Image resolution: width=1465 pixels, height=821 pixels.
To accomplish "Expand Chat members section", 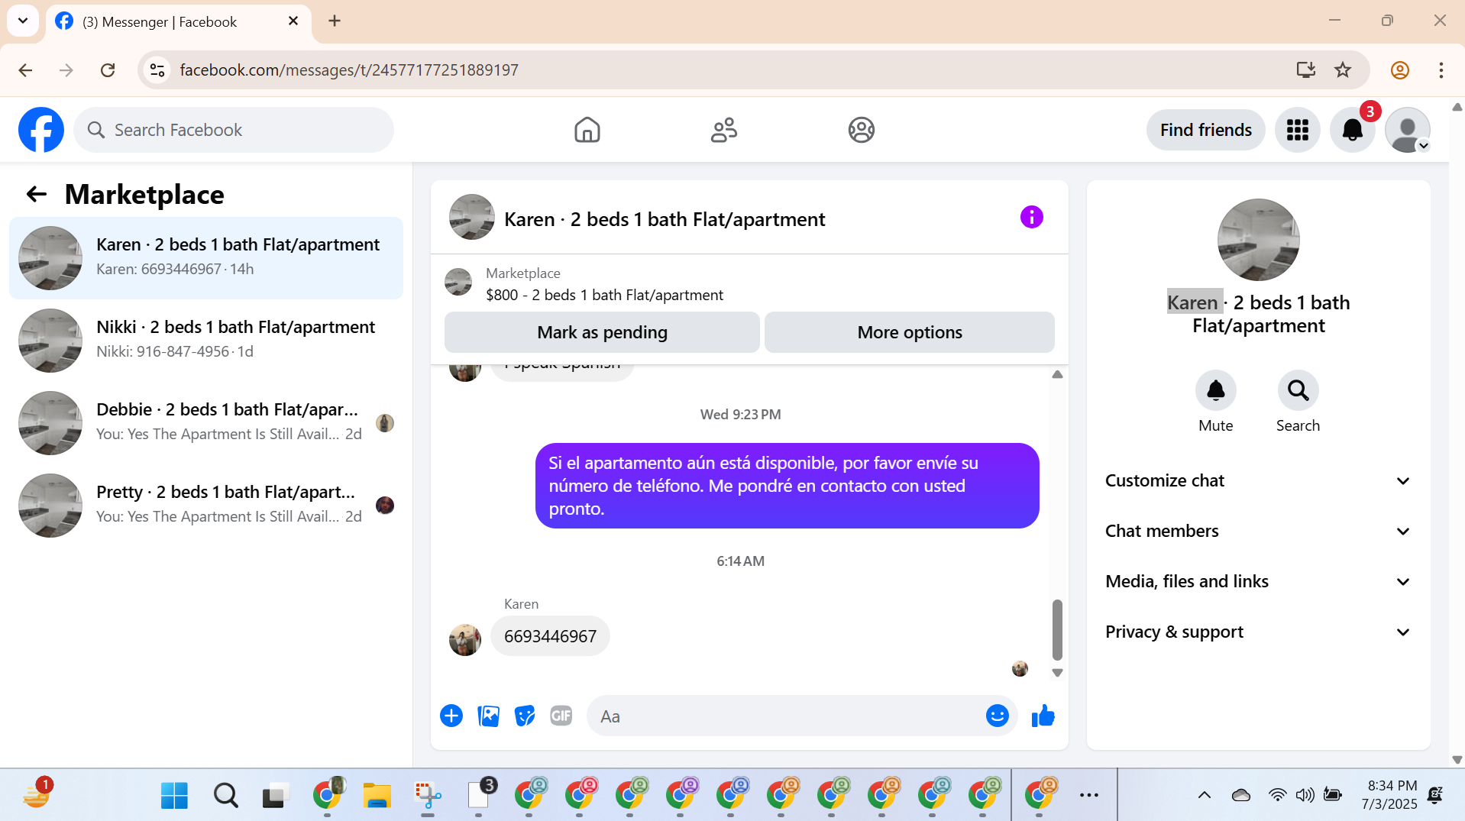I will (1258, 532).
